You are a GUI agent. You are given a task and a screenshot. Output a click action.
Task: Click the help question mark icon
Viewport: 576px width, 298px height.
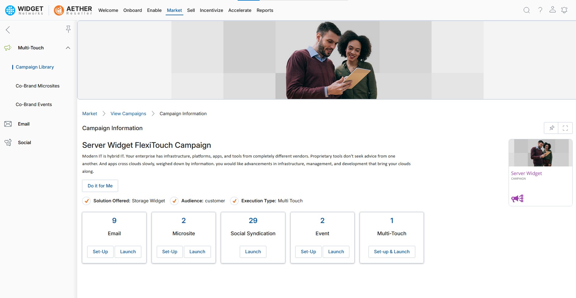[540, 10]
